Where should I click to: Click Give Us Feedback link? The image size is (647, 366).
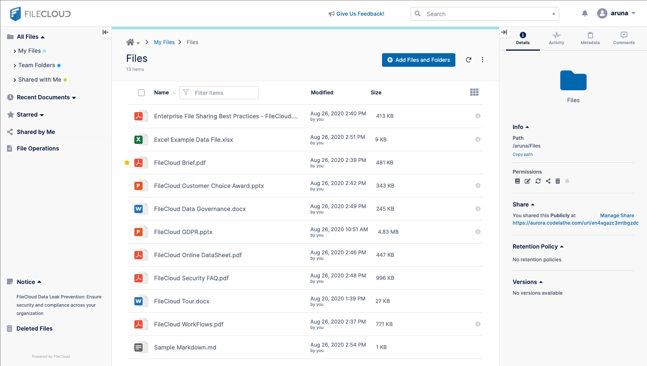coord(356,14)
